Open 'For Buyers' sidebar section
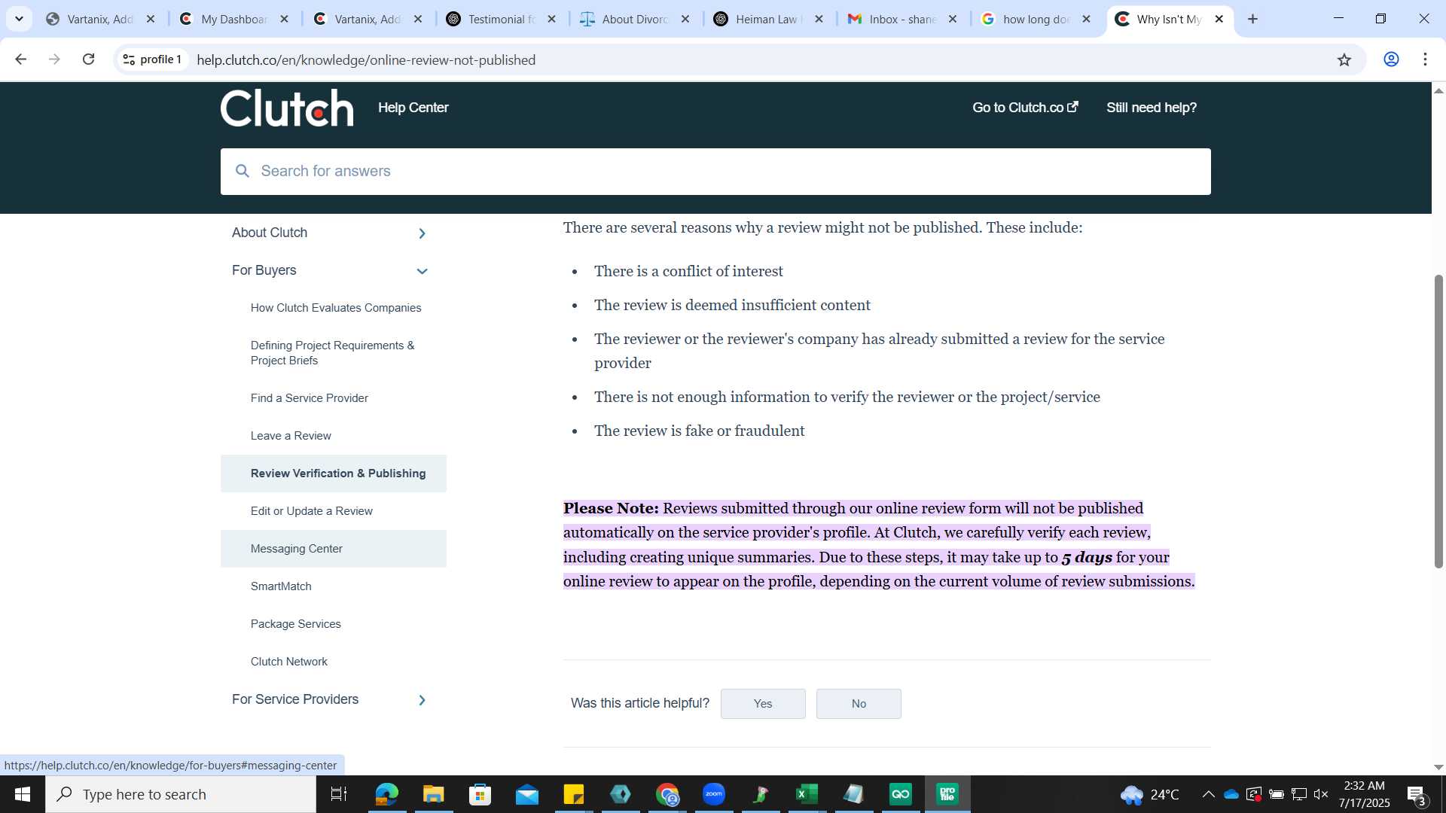 (x=264, y=270)
